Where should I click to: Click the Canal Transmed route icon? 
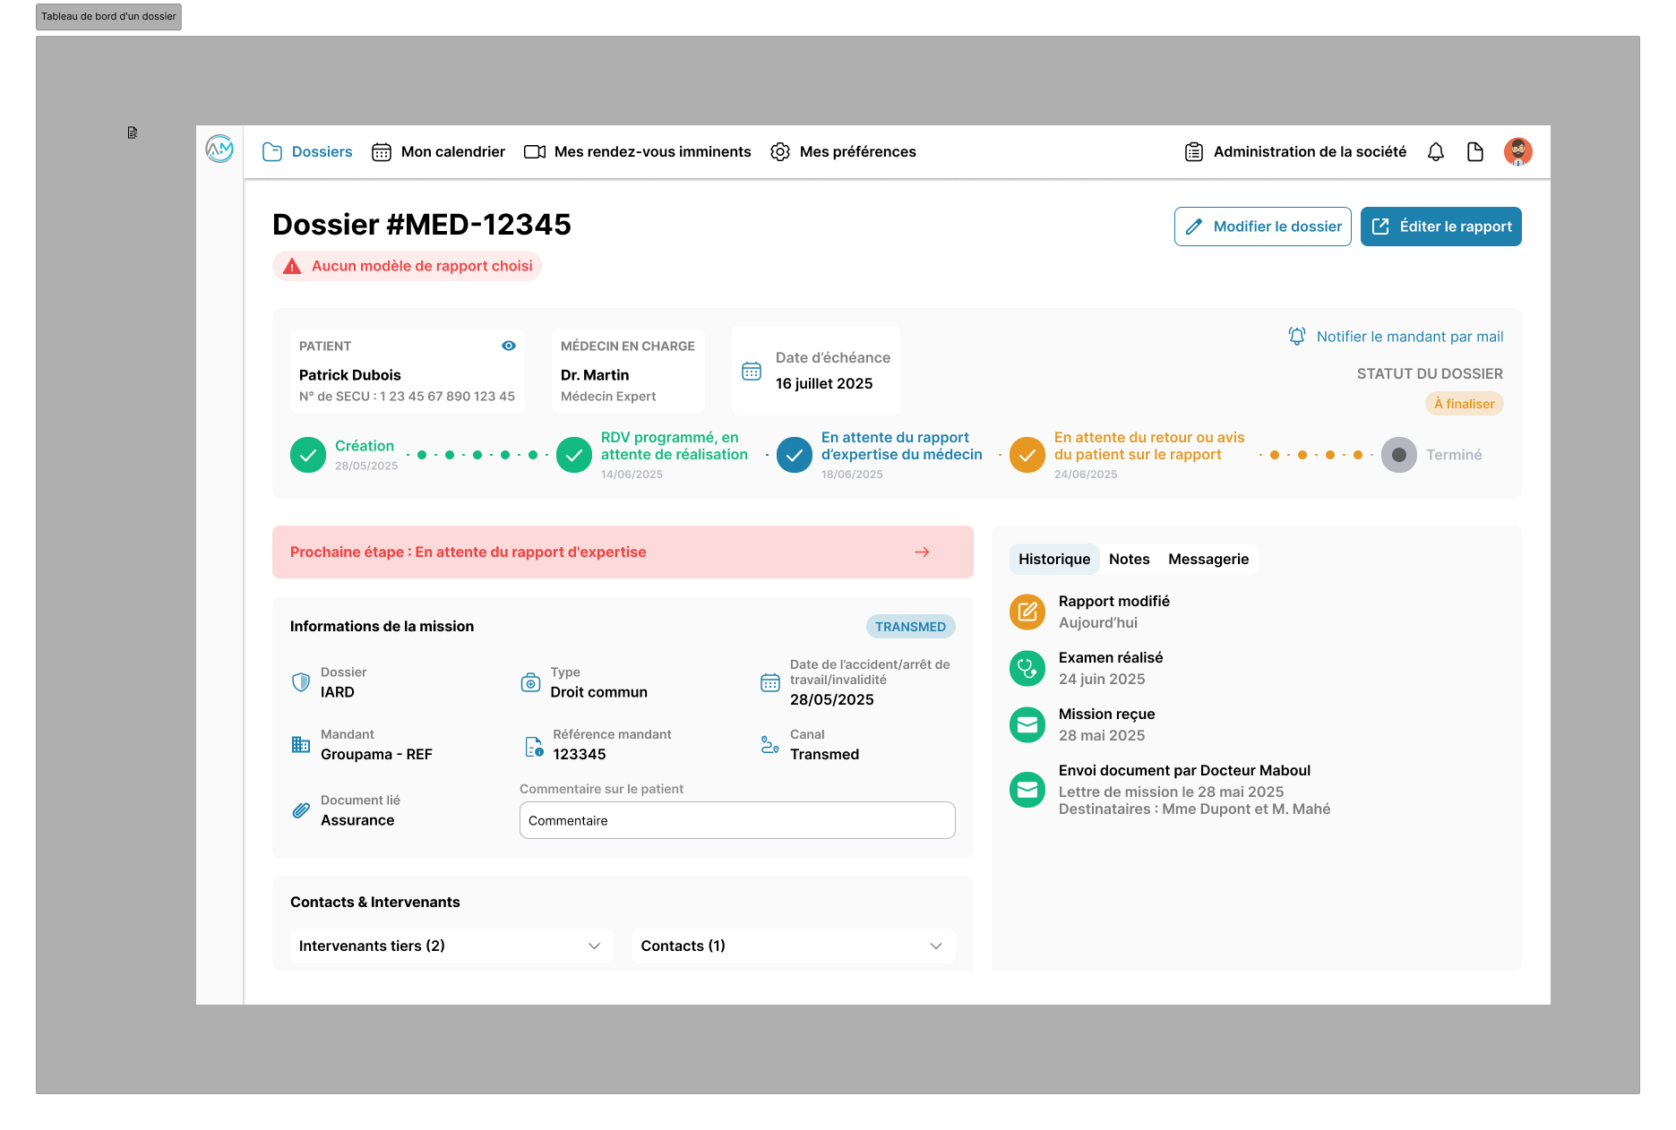coord(769,745)
